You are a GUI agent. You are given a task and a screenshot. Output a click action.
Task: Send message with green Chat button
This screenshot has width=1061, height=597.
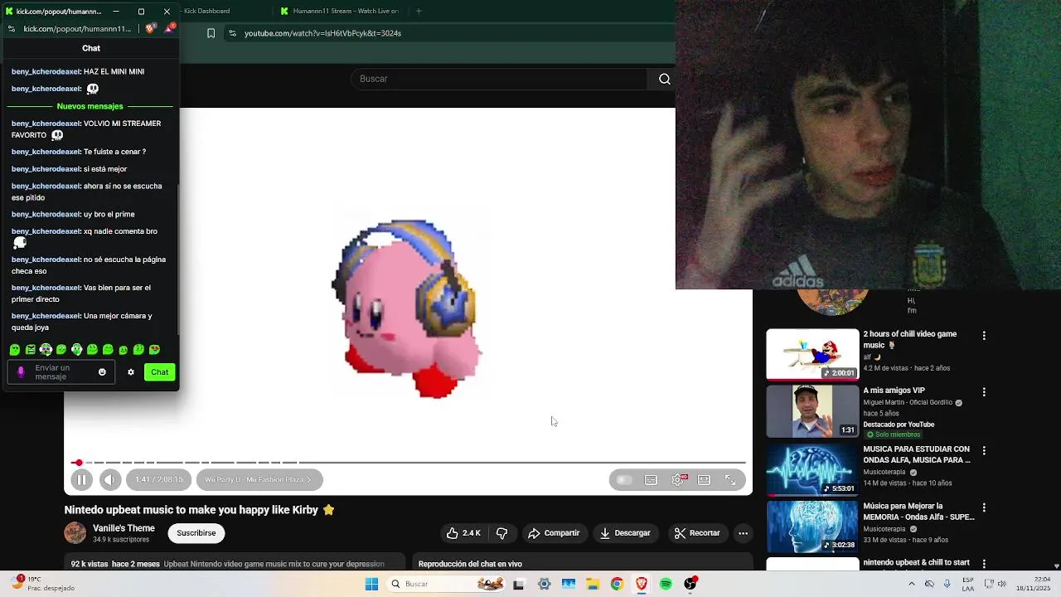(x=159, y=372)
